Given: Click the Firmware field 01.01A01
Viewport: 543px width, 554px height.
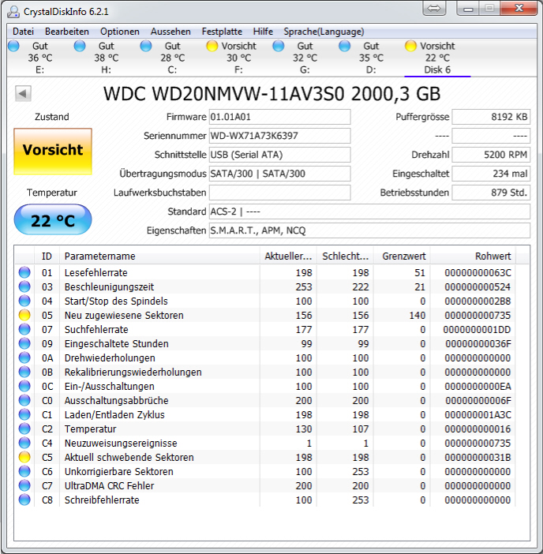Looking at the screenshot, I should [280, 117].
